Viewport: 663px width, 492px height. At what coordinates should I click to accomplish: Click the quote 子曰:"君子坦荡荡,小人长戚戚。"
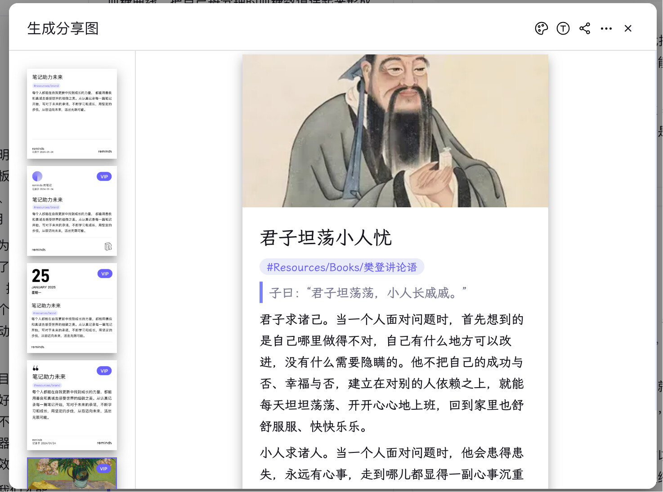click(367, 293)
